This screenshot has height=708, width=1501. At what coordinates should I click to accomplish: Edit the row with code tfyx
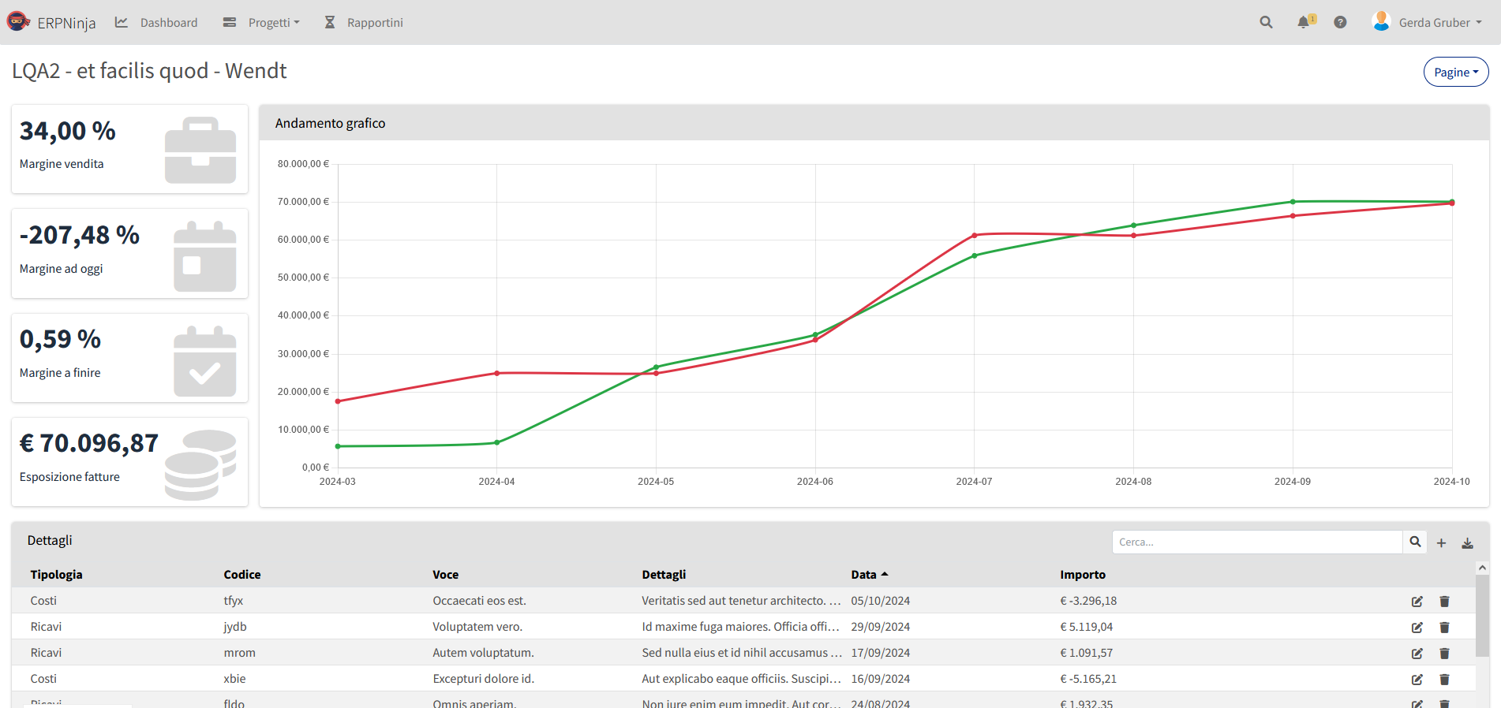click(x=1417, y=601)
